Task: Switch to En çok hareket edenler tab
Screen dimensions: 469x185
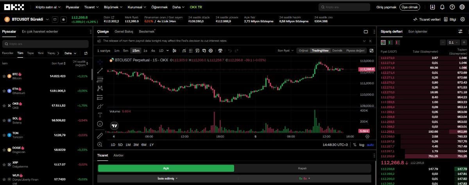Action: click(40, 31)
